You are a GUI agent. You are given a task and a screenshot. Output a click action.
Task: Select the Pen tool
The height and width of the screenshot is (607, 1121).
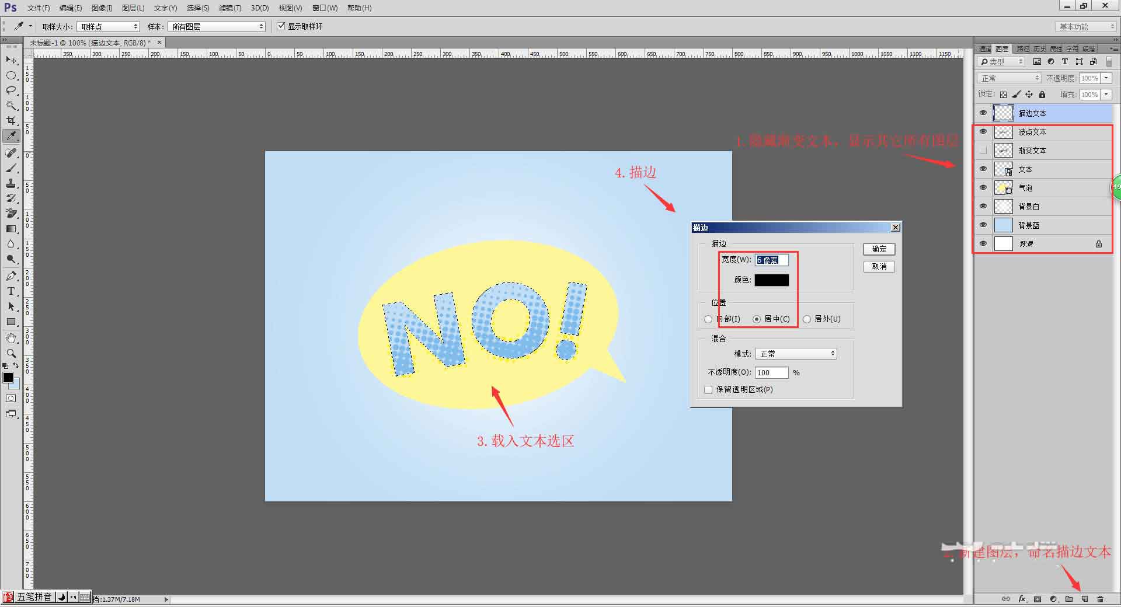click(x=11, y=275)
